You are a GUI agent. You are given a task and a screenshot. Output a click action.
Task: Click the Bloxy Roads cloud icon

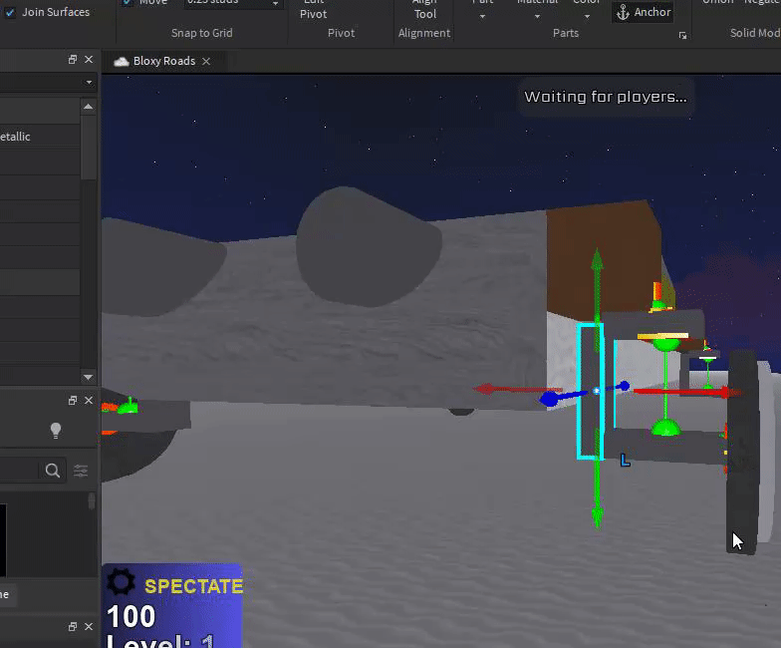click(122, 62)
